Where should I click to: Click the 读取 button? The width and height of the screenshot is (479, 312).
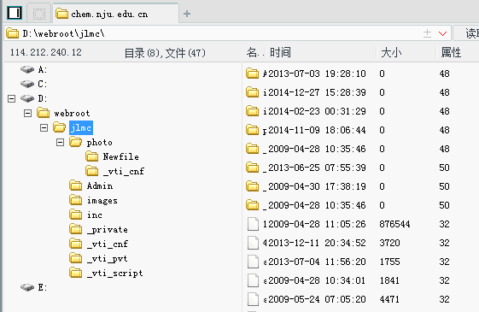coord(466,33)
